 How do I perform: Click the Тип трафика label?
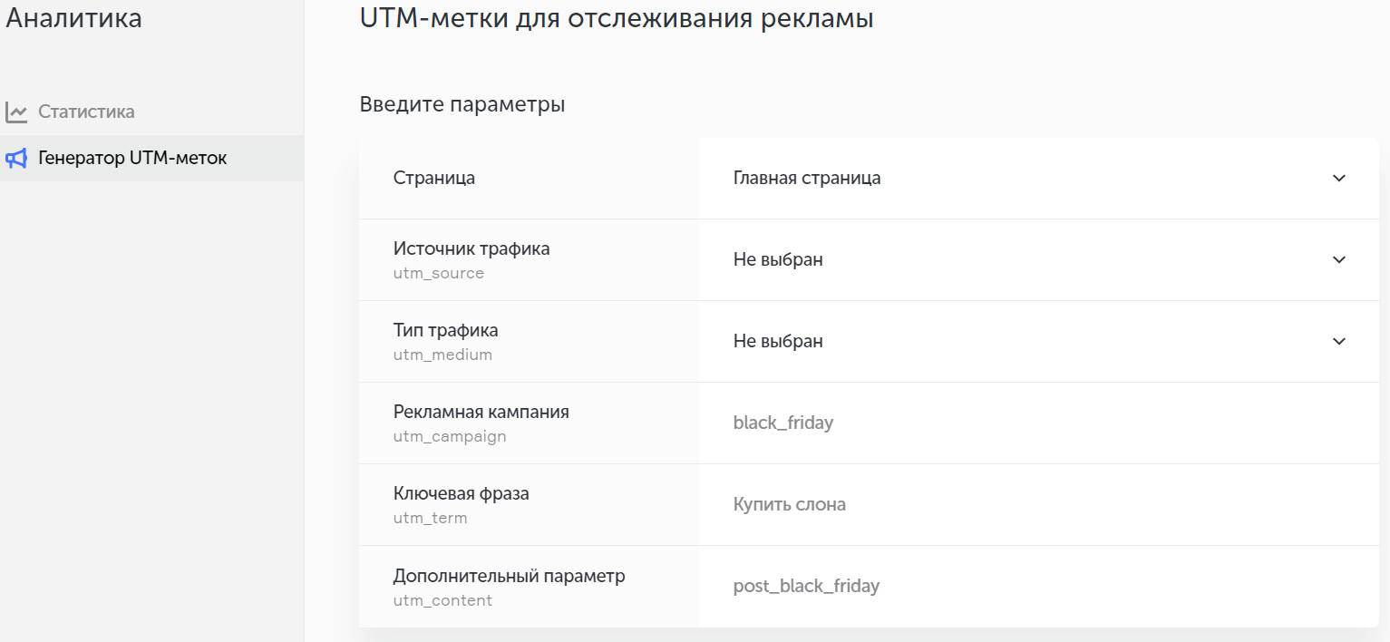(x=446, y=330)
